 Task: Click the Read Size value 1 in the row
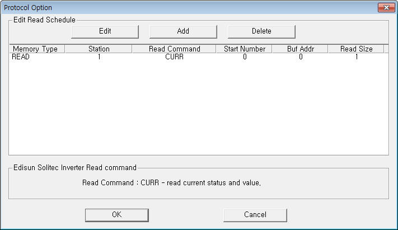[357, 57]
